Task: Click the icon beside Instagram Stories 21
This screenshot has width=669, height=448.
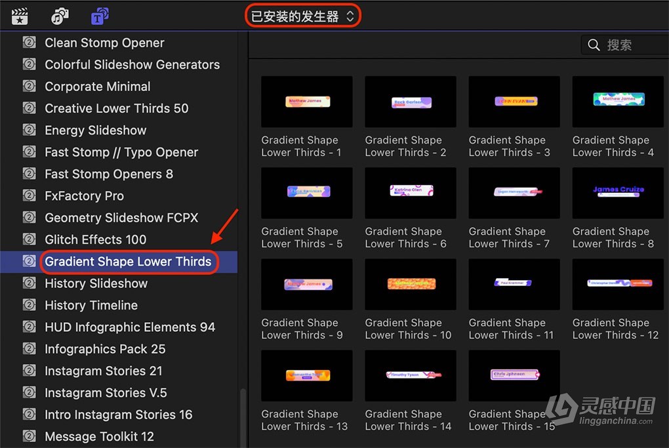Action: pyautogui.click(x=29, y=371)
